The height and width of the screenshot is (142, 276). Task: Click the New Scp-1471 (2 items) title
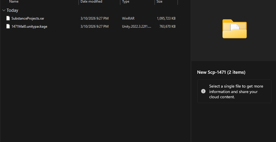[221, 72]
